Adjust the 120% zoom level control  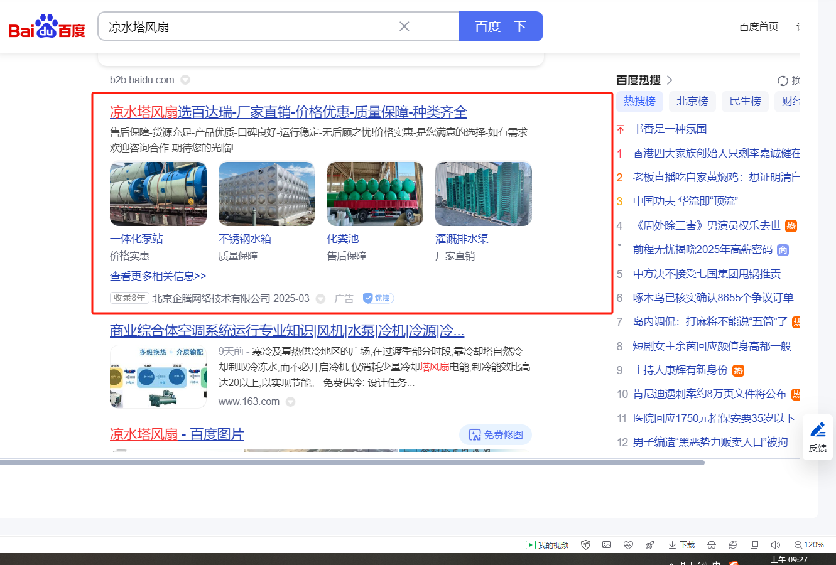809,545
